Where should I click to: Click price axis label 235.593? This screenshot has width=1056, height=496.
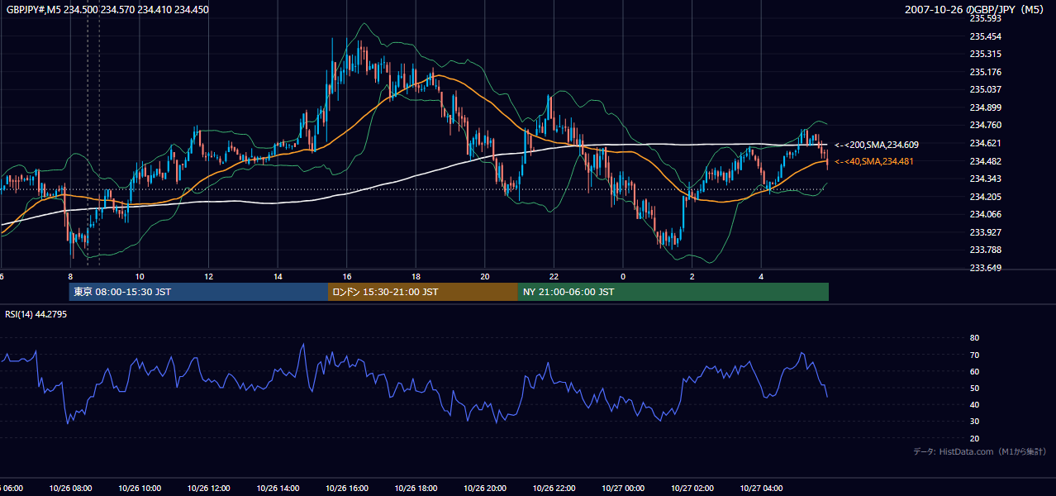(x=986, y=18)
